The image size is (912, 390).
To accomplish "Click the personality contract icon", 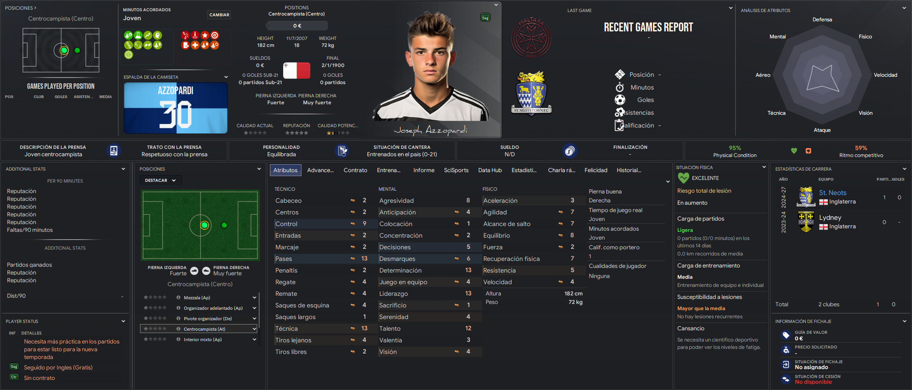I will (x=342, y=151).
